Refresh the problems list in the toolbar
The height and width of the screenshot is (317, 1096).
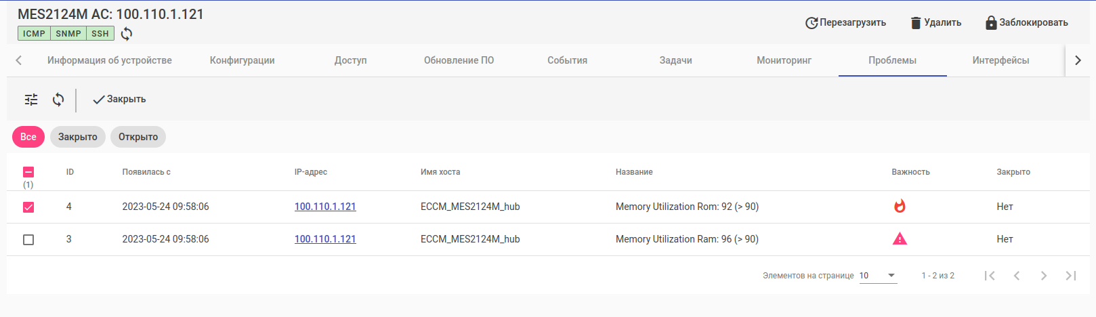click(x=58, y=100)
